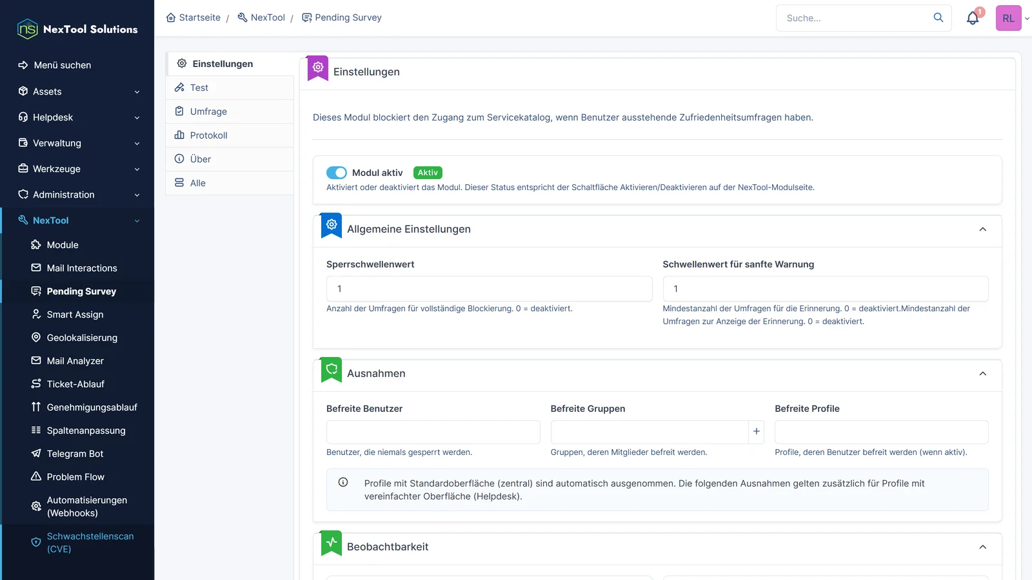
Task: Click the plus icon beside Befreite Gruppen
Action: coord(757,432)
